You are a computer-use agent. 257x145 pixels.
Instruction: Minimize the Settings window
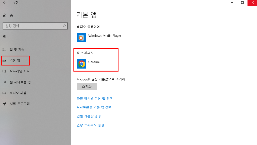coord(232,3)
